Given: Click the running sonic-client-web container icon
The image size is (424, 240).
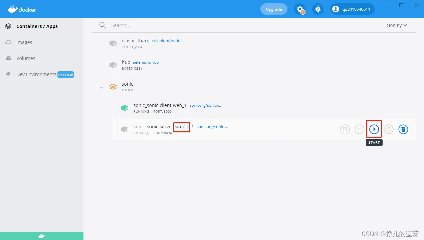Looking at the screenshot, I should pos(125,108).
